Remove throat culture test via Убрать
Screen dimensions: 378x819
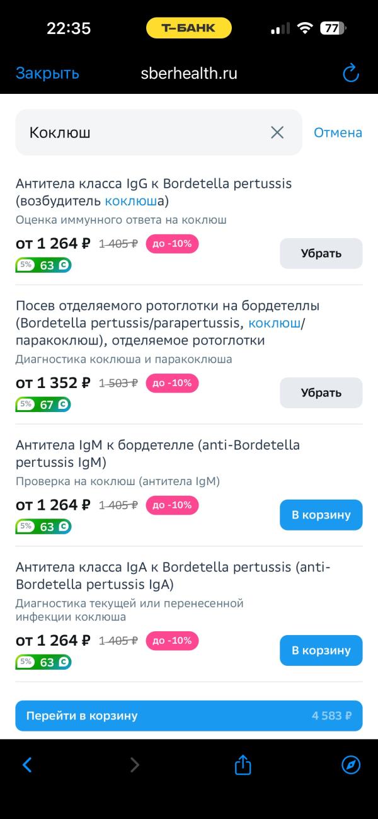click(x=321, y=392)
